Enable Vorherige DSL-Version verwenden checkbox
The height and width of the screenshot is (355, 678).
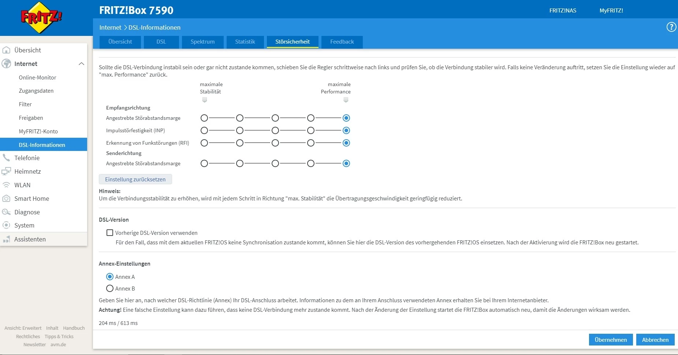(110, 233)
